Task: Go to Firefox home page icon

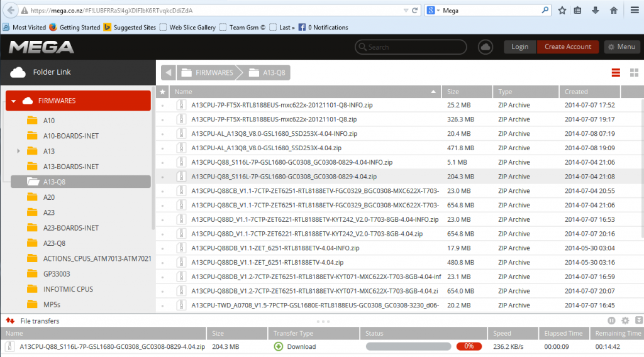Action: click(x=613, y=11)
